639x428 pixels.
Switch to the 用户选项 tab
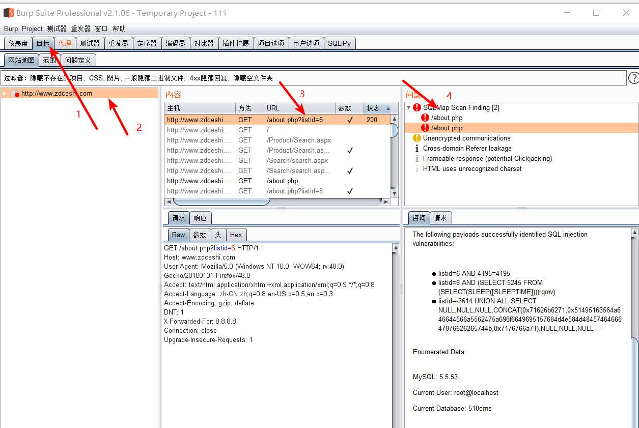click(x=306, y=43)
